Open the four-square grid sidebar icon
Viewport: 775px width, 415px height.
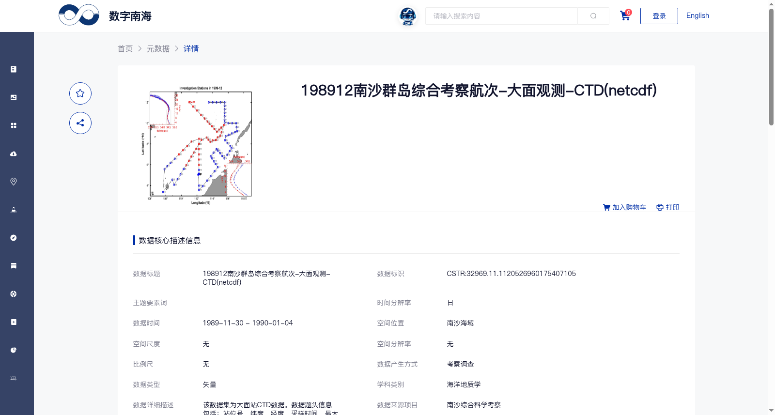click(14, 125)
